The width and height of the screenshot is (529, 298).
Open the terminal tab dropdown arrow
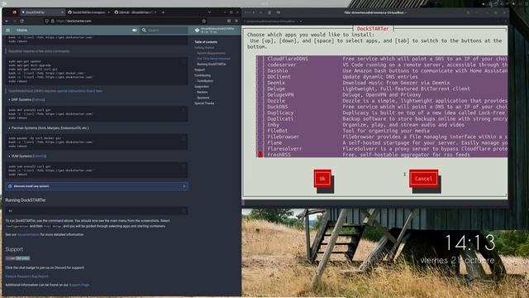tap(301, 22)
